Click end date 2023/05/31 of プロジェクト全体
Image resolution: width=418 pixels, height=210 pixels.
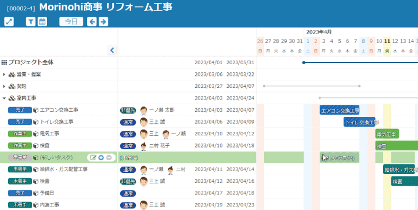click(240, 62)
